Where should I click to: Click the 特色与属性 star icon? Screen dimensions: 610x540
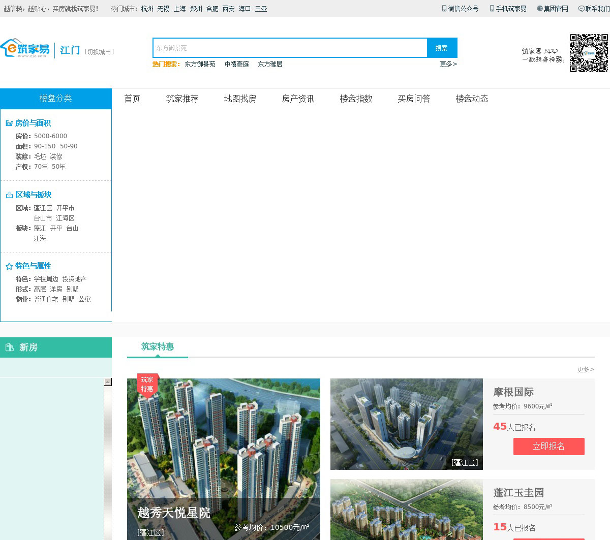(x=9, y=266)
